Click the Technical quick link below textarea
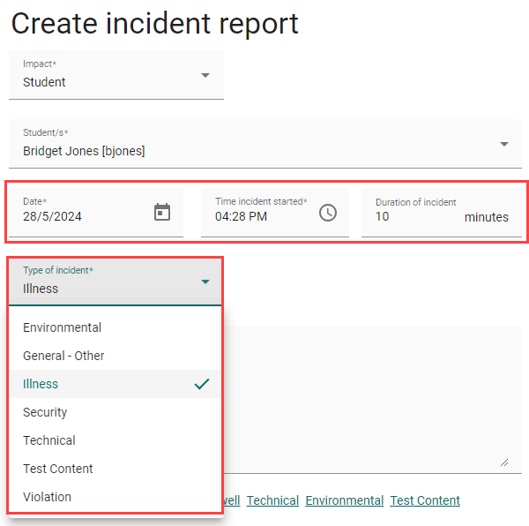 tap(272, 500)
